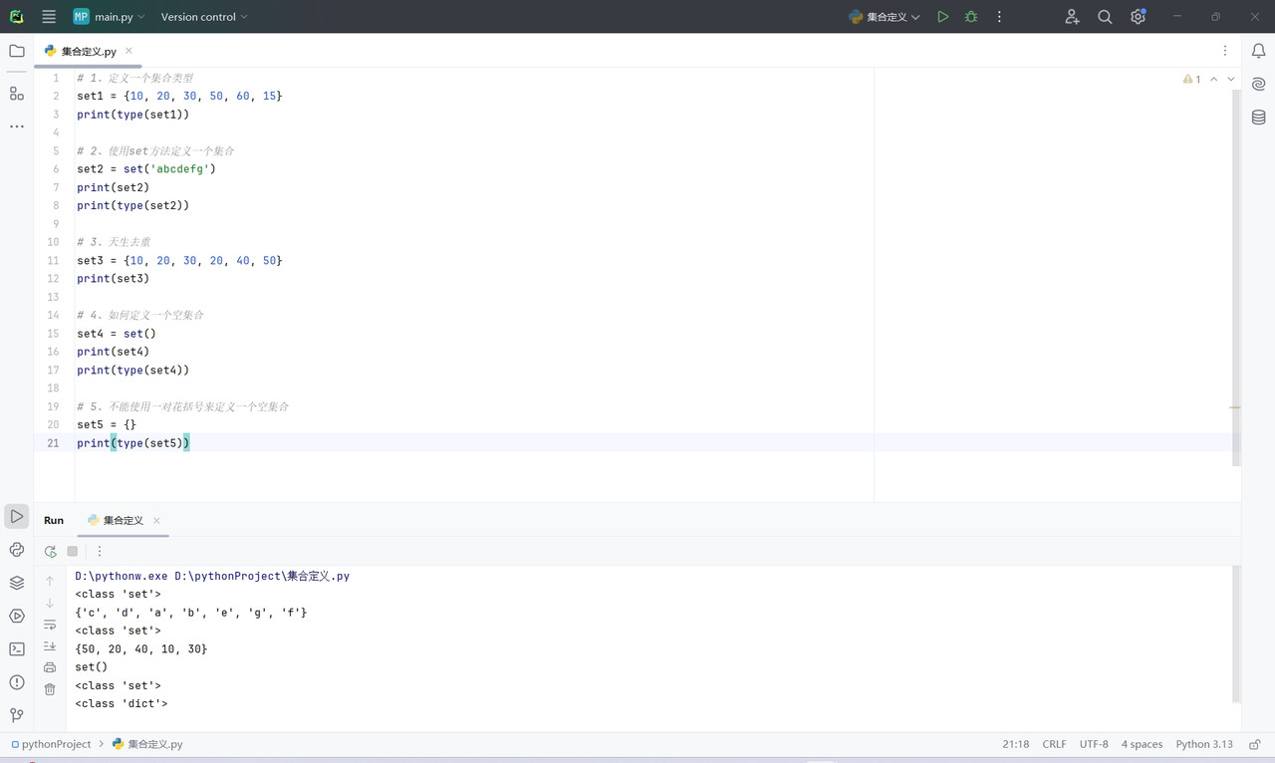The image size is (1275, 763).
Task: Select the 集合定义.py editor tab
Action: click(x=89, y=51)
